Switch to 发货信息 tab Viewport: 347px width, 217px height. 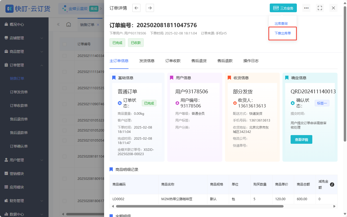(147, 61)
